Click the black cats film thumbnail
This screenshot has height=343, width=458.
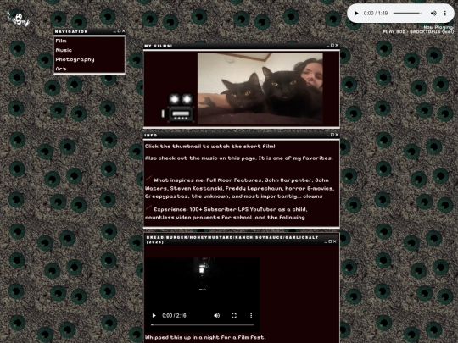(260, 88)
